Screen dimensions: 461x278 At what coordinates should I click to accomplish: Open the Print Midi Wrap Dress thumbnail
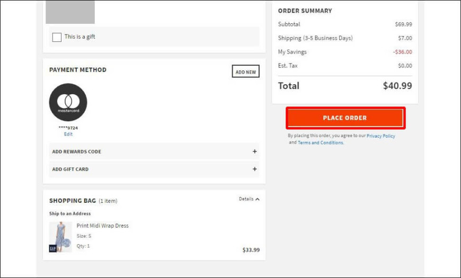coord(60,237)
